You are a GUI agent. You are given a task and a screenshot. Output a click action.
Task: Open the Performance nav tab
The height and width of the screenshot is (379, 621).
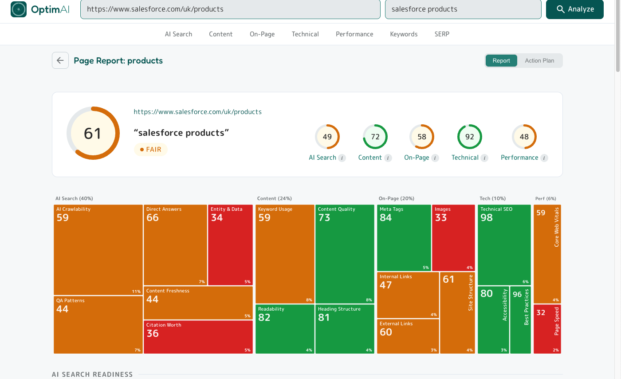[x=354, y=34]
